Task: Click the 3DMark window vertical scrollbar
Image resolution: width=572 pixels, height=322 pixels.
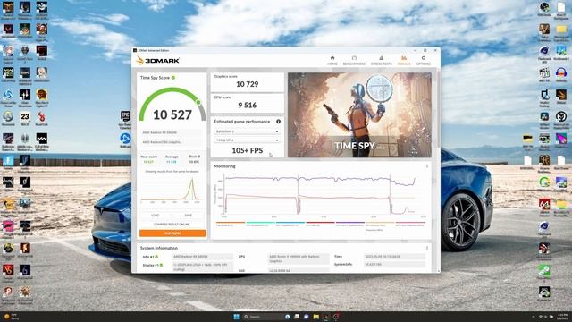Action: point(438,109)
